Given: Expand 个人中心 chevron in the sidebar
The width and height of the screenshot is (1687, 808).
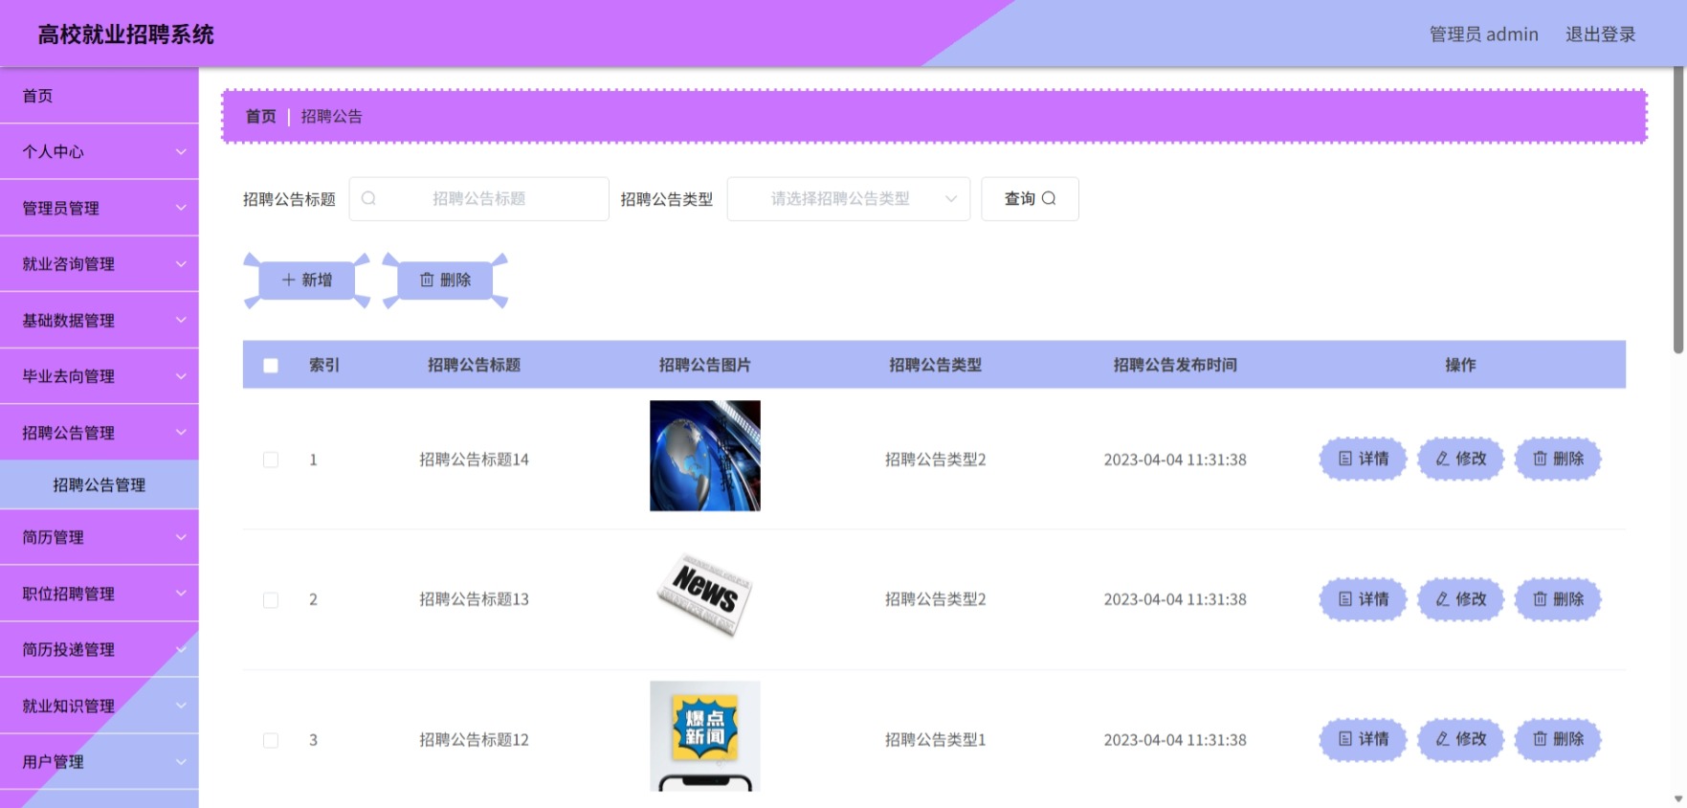Looking at the screenshot, I should click(181, 151).
